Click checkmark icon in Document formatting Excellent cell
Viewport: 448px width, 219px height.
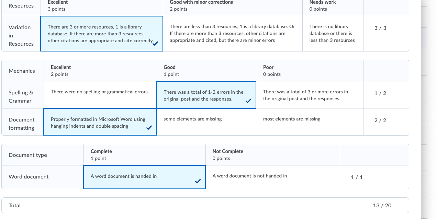(149, 128)
